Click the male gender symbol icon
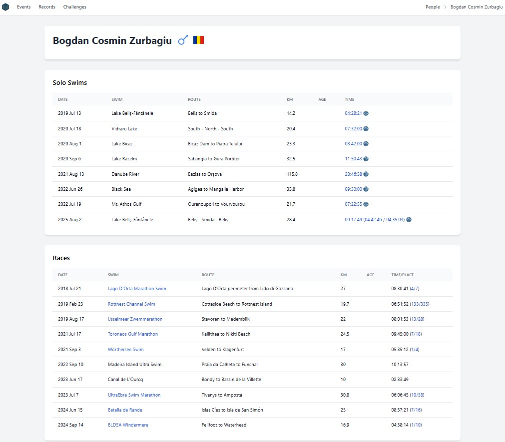505x442 pixels. 183,40
